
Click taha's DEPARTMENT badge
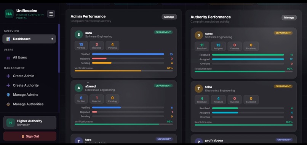(283, 86)
